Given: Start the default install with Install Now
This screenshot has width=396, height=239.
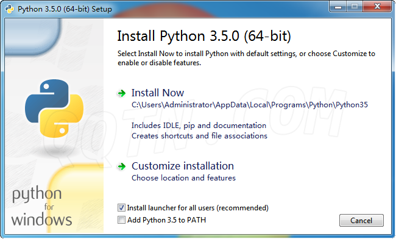Looking at the screenshot, I should pos(158,93).
